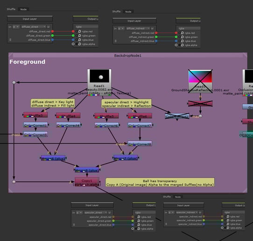Click Input Layer header in diffuse_indirect panel
The width and height of the screenshot is (253, 241).
click(x=134, y=21)
